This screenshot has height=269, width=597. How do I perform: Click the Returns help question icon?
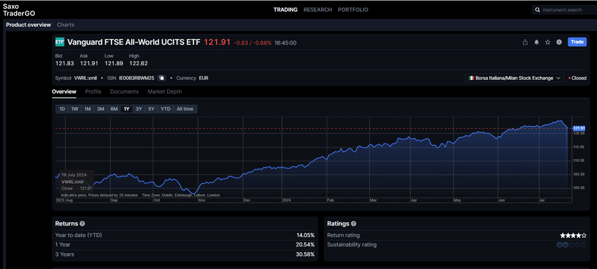[82, 224]
